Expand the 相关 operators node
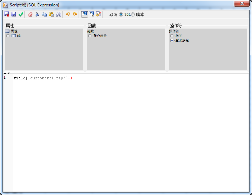This screenshot has width=252, height=195. 172,36
